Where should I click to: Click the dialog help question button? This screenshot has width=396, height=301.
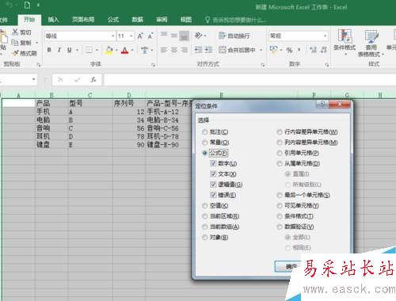click(322, 105)
